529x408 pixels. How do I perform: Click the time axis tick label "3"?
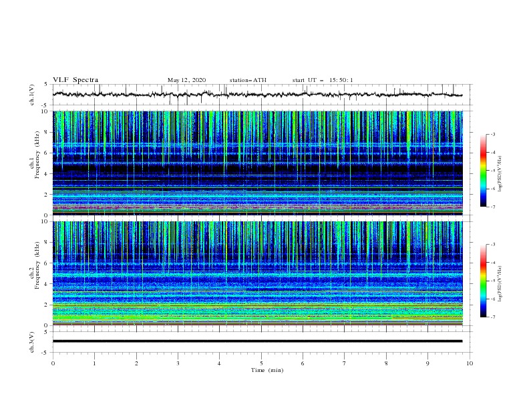click(x=178, y=363)
